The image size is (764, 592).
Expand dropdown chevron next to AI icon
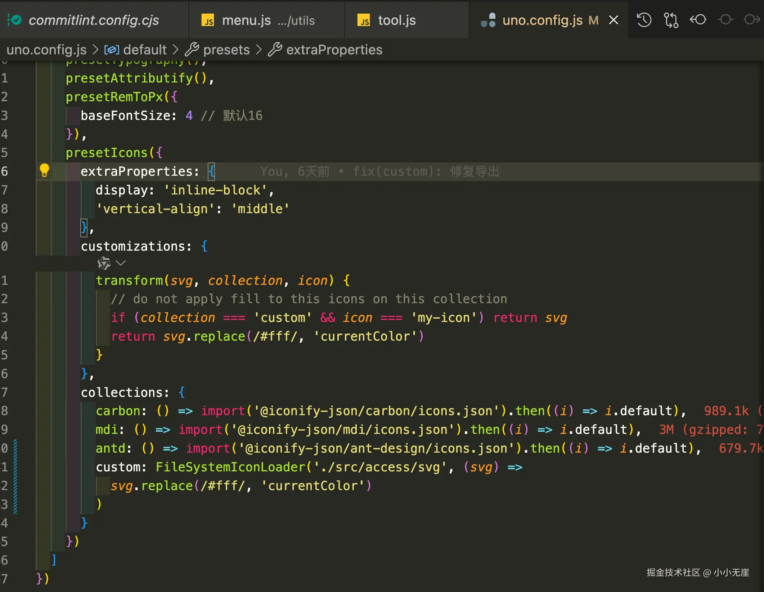pyautogui.click(x=121, y=263)
